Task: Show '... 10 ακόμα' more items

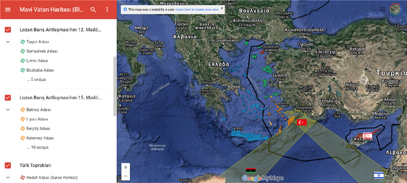Action: click(x=37, y=147)
